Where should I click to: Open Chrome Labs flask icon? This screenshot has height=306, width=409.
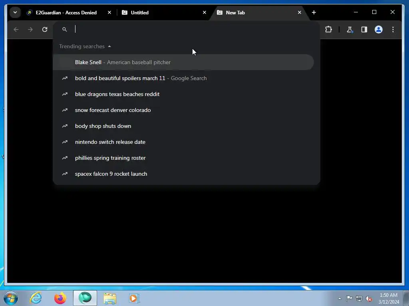pos(350,29)
